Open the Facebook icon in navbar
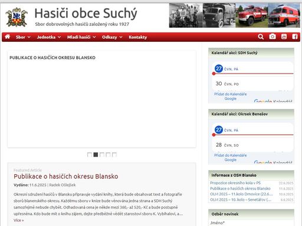 pyautogui.click(x=294, y=36)
